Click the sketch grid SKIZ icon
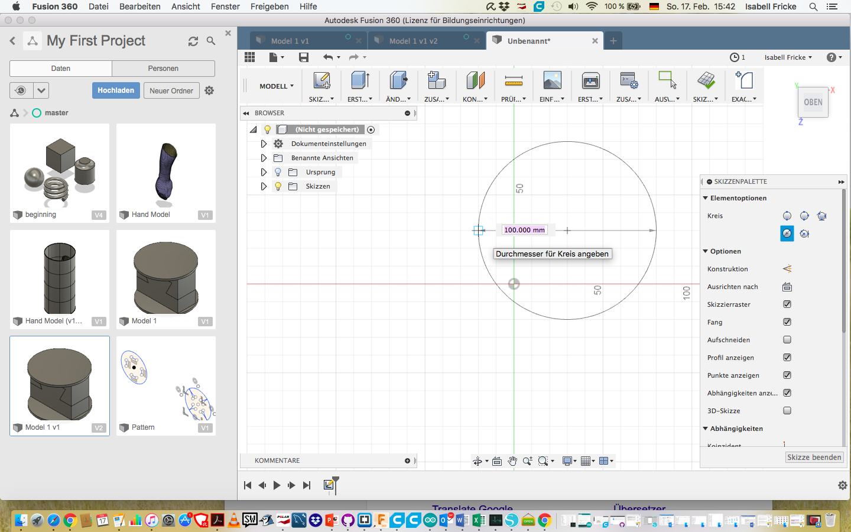 (x=706, y=81)
